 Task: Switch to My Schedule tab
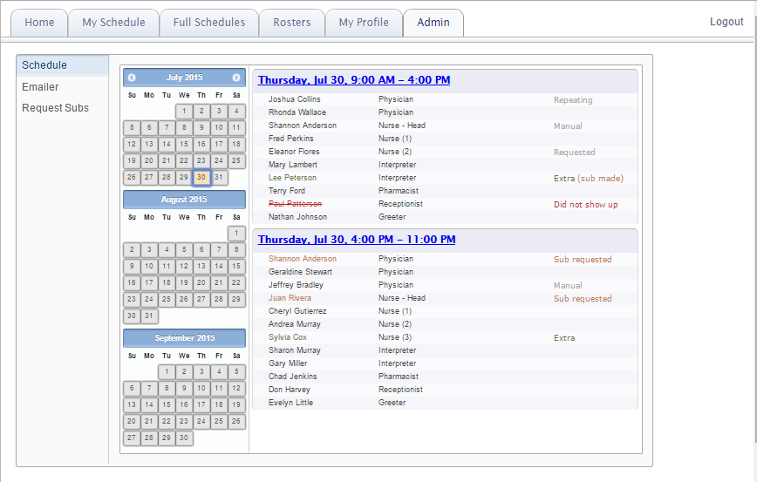(113, 23)
